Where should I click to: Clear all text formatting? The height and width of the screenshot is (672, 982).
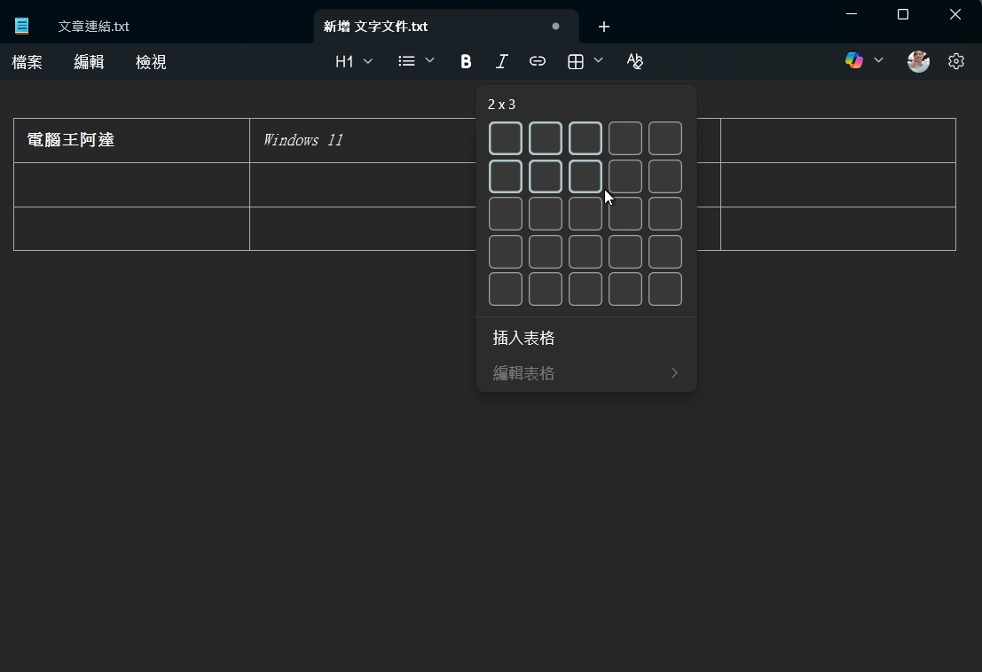point(634,61)
